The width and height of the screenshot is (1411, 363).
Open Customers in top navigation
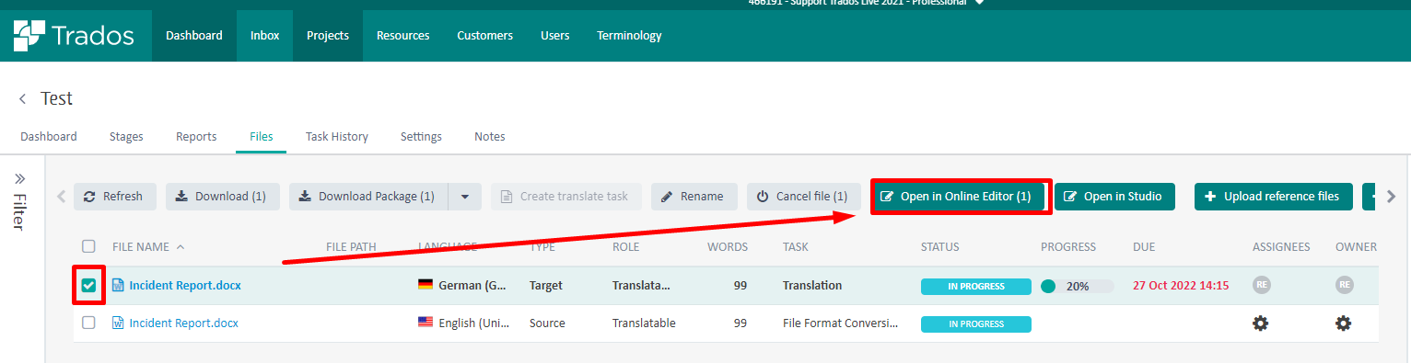point(485,36)
